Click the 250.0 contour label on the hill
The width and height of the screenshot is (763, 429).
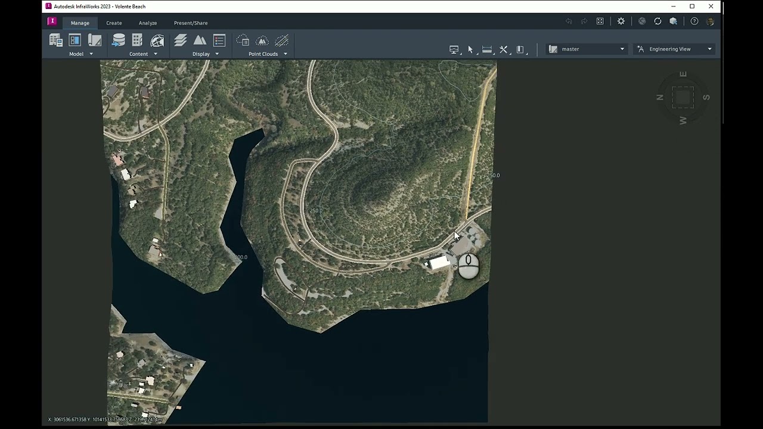pos(316,210)
